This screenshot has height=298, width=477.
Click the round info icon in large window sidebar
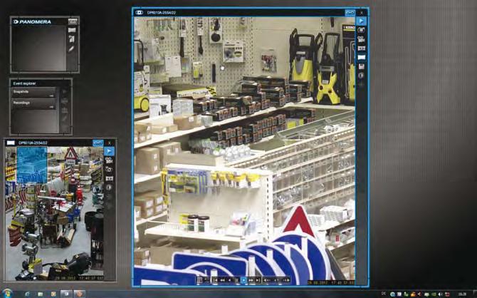click(361, 76)
